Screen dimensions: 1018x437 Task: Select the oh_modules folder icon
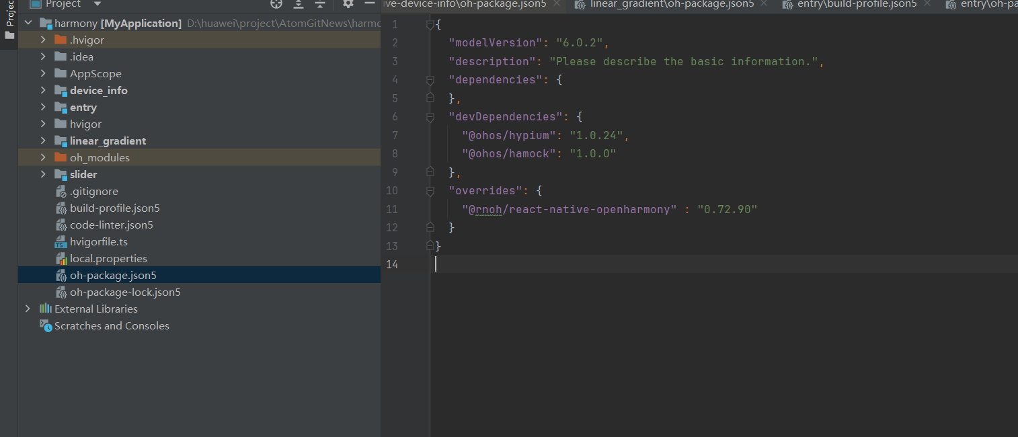click(x=61, y=158)
